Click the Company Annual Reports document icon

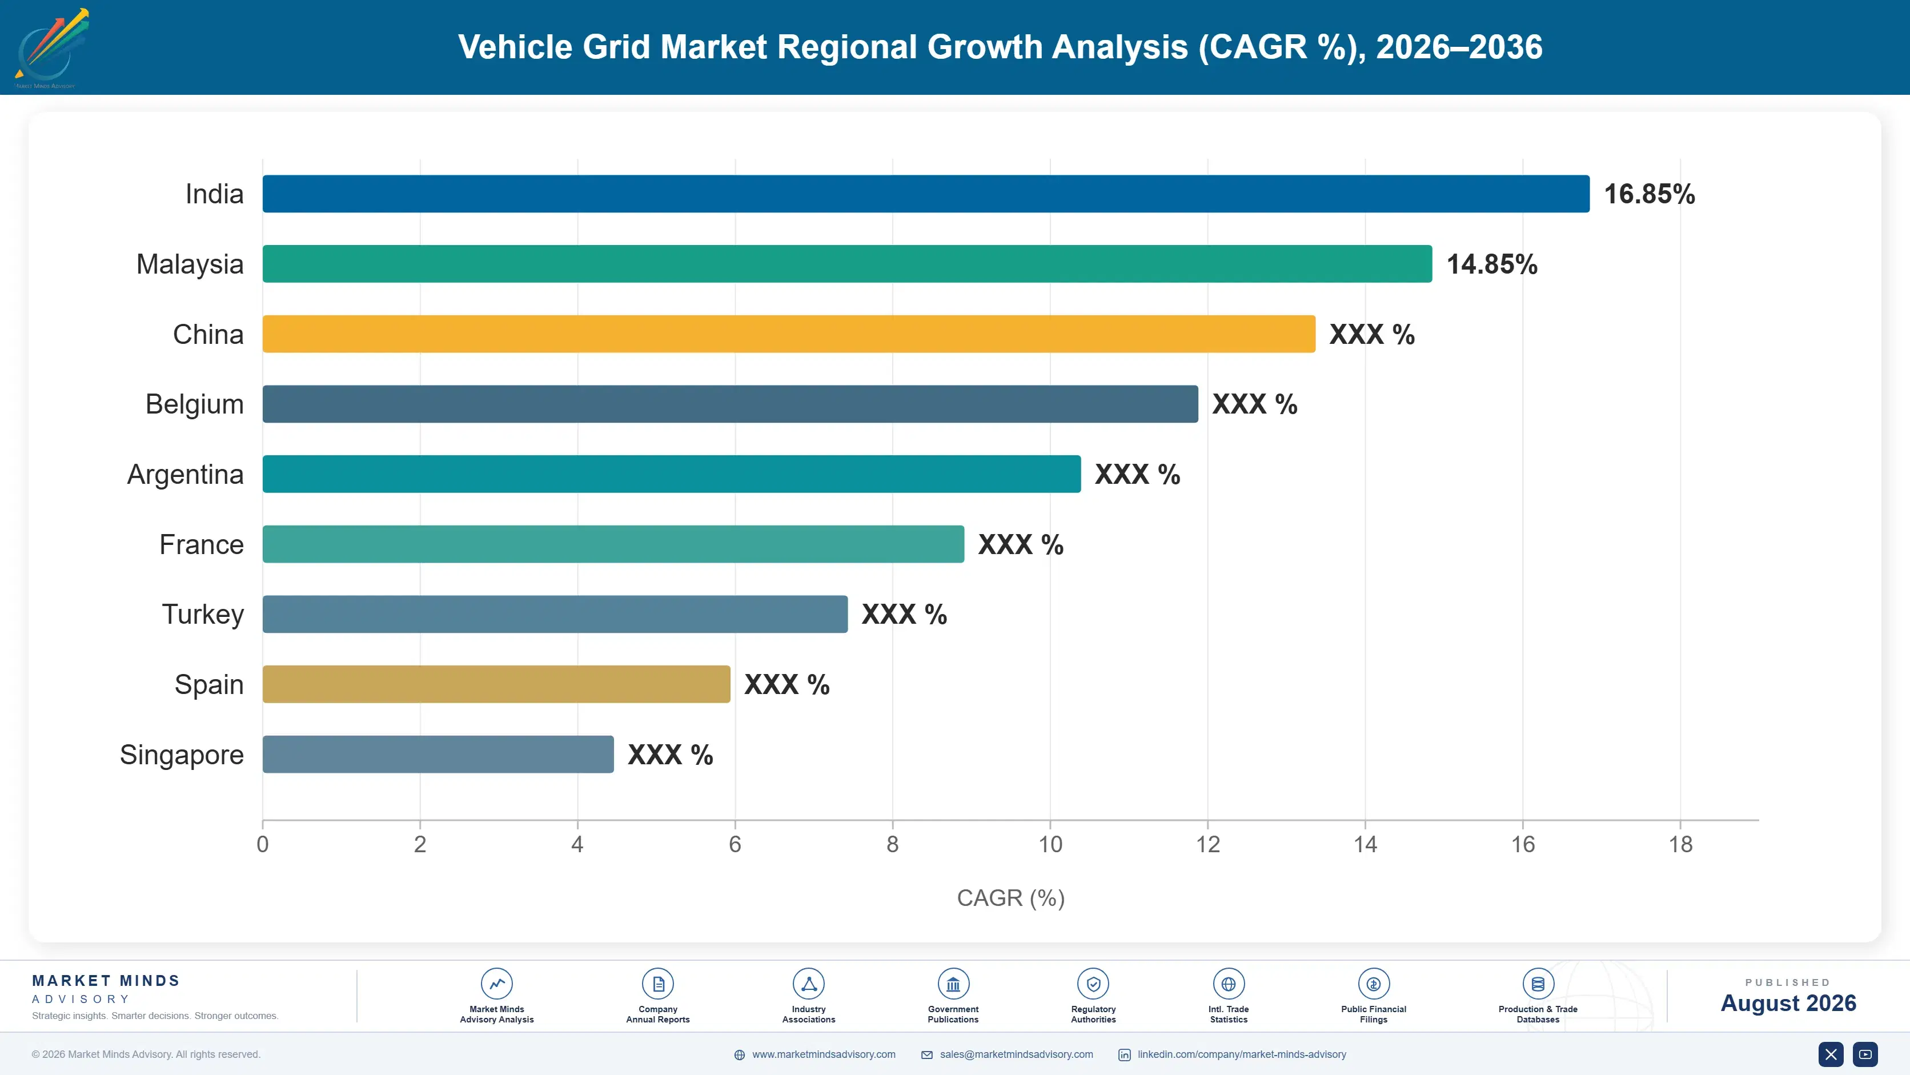[657, 984]
